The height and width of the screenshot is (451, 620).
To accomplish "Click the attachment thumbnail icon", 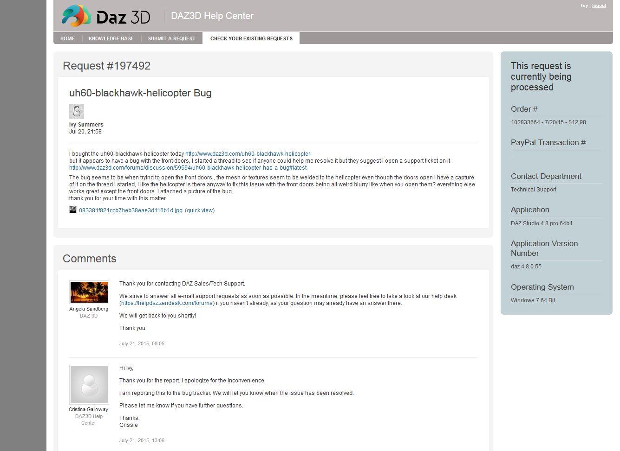I will (73, 210).
